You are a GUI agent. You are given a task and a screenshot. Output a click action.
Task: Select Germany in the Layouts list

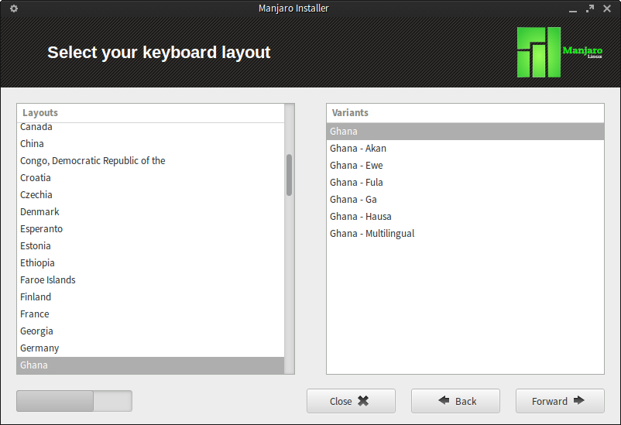tap(150, 348)
